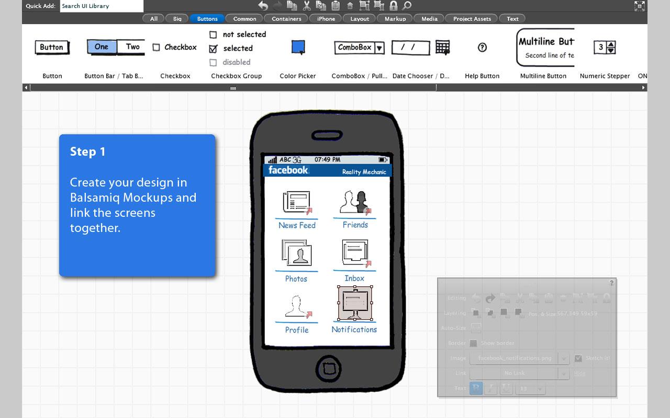Click the library horizontal scrollbar thumb
Viewport: 670px width, 418px height.
coord(233,88)
